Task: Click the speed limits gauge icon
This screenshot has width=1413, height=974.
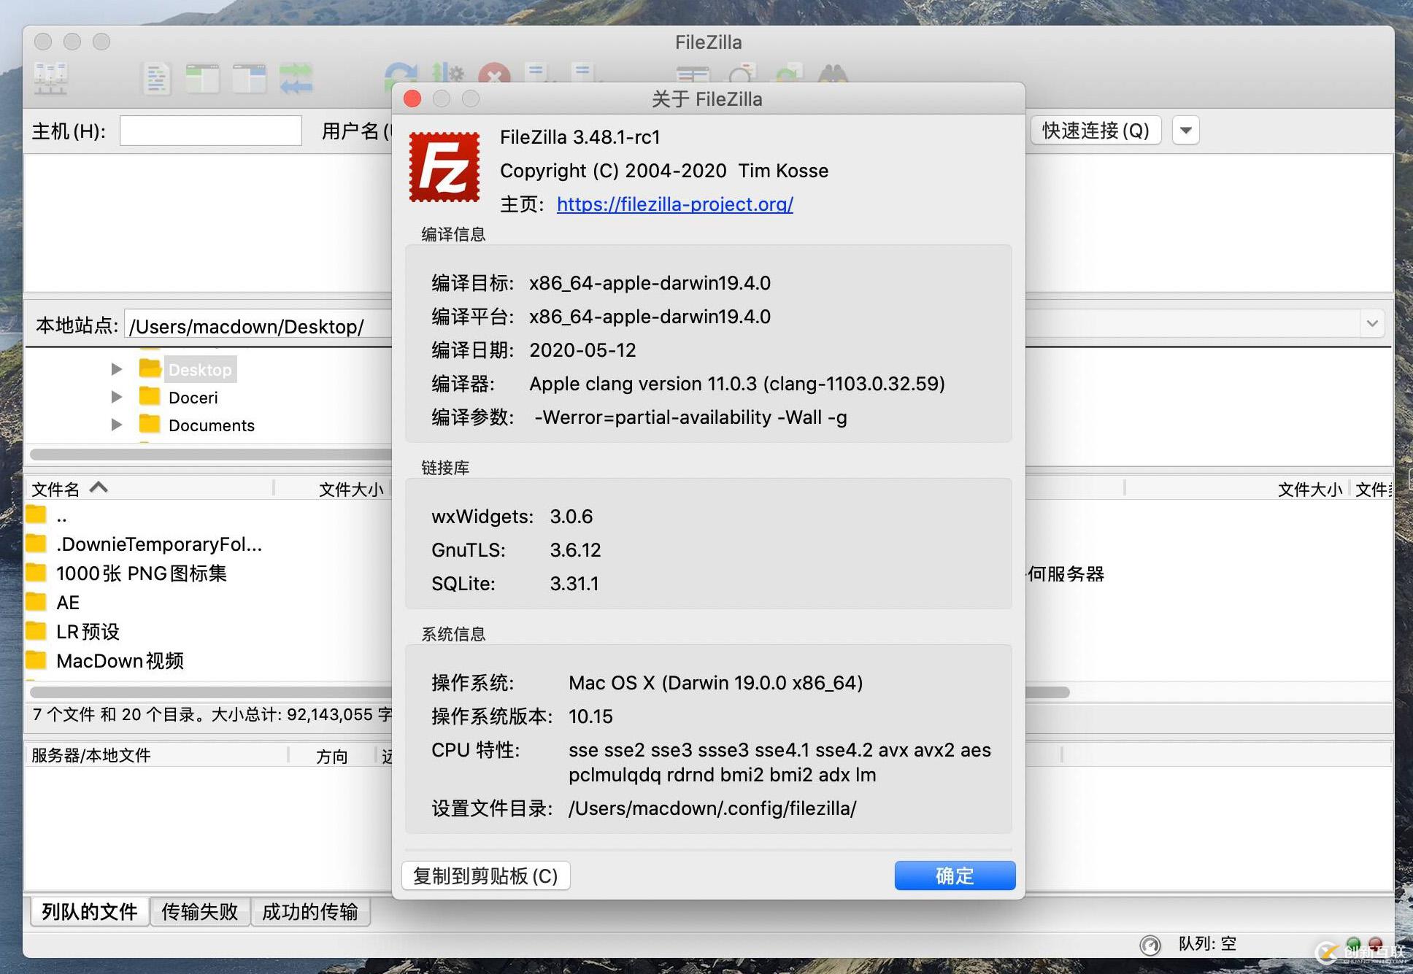Action: click(1150, 945)
